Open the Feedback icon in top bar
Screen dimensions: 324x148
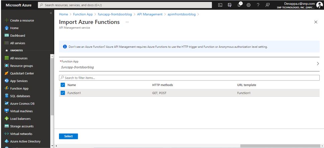(267, 5)
